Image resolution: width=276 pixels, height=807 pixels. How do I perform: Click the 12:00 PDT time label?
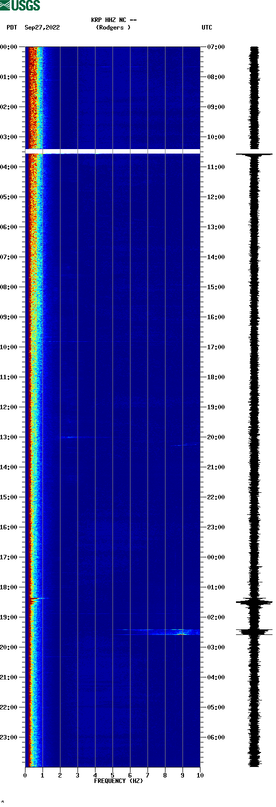coord(8,407)
